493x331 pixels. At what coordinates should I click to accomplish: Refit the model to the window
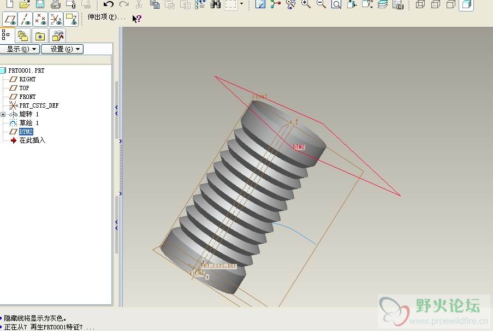(336, 4)
